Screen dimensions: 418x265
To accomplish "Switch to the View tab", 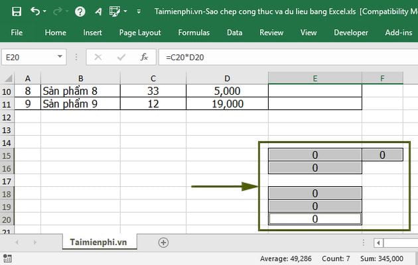I will 309,32.
